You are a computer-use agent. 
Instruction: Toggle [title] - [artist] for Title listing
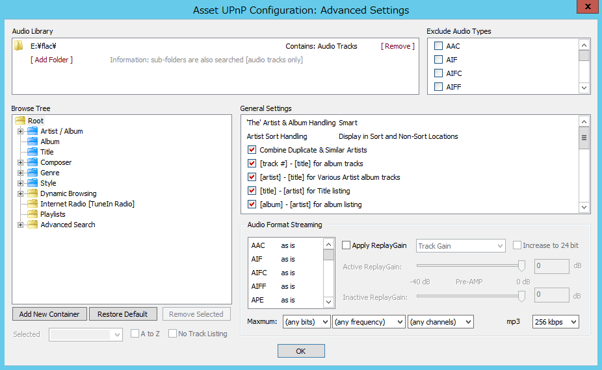click(x=252, y=191)
